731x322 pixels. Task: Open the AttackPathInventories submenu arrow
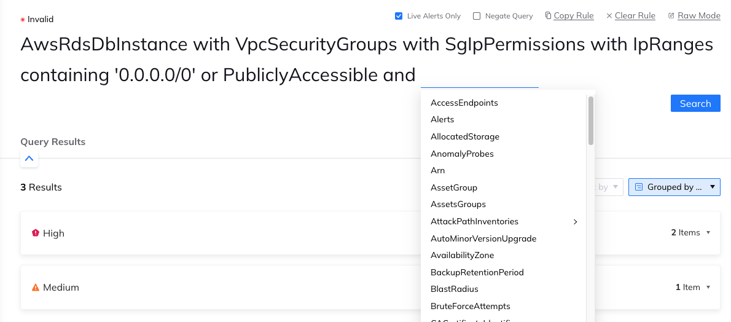coord(576,221)
